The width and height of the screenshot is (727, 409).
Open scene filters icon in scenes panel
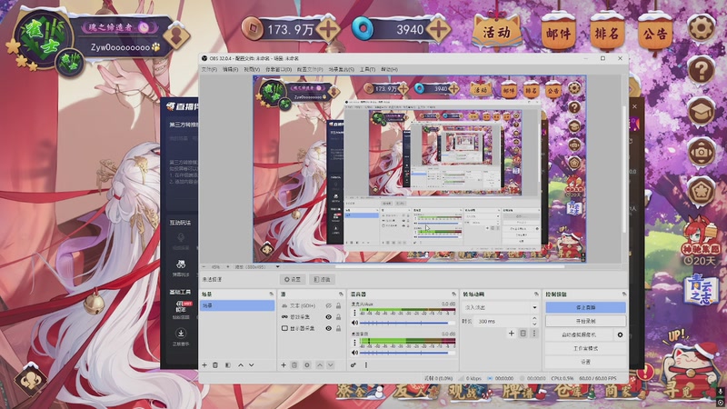pos(228,365)
